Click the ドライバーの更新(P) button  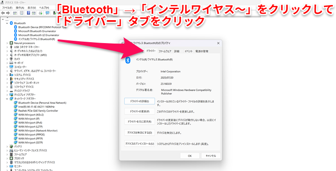point(139,111)
